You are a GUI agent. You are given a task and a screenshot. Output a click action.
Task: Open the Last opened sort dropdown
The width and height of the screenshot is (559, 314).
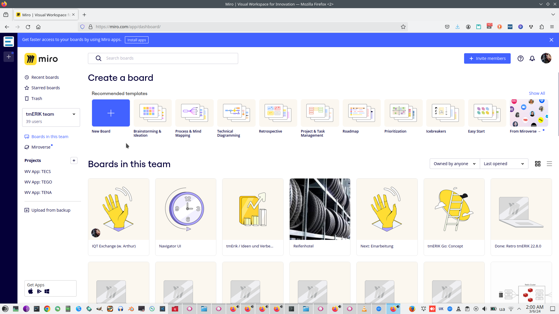[504, 164]
